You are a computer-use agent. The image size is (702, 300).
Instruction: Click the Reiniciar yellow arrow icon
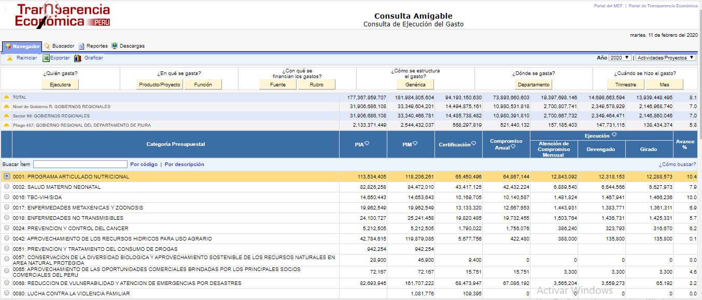pos(10,58)
